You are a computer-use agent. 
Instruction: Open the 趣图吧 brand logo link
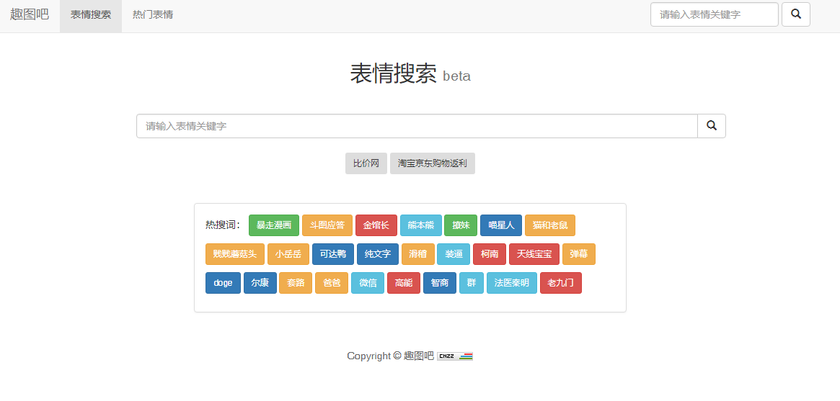[30, 14]
